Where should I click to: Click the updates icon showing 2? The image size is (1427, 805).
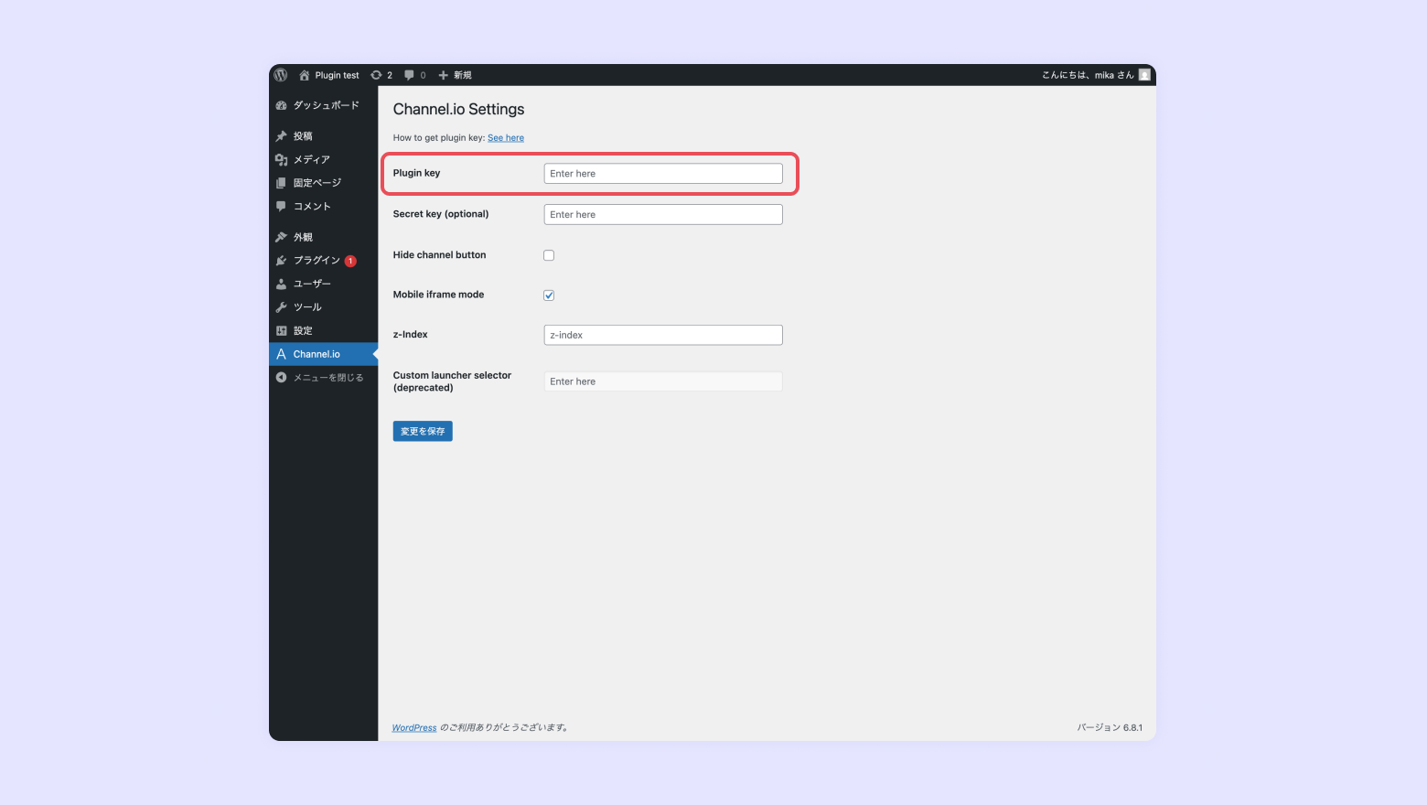pos(376,75)
